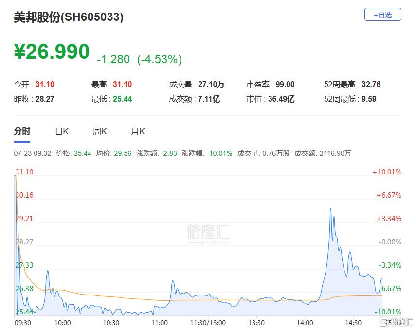Click the 最低 low value 25.44
The image size is (416, 330).
(x=122, y=99)
